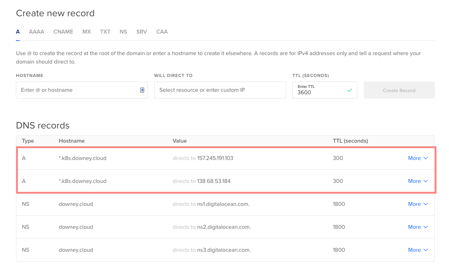Click hostname downey.cloud in the ns3 row
Viewport: 449px width, 274px height.
[x=76, y=250]
